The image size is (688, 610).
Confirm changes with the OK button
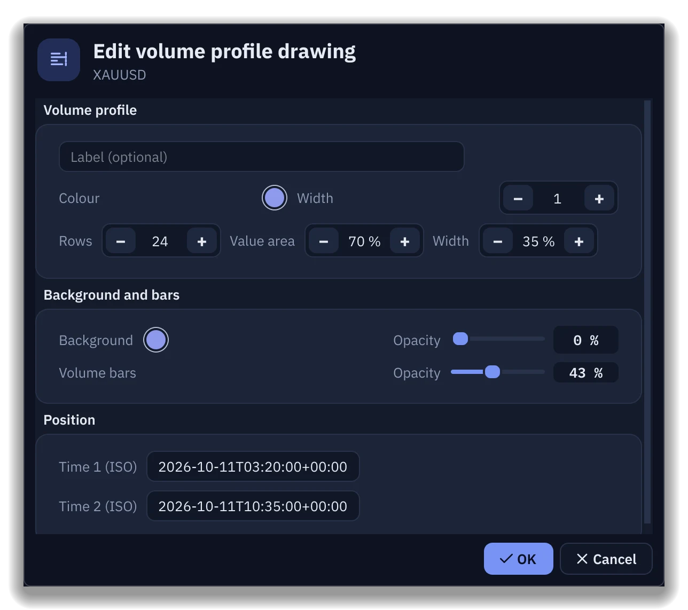[518, 559]
